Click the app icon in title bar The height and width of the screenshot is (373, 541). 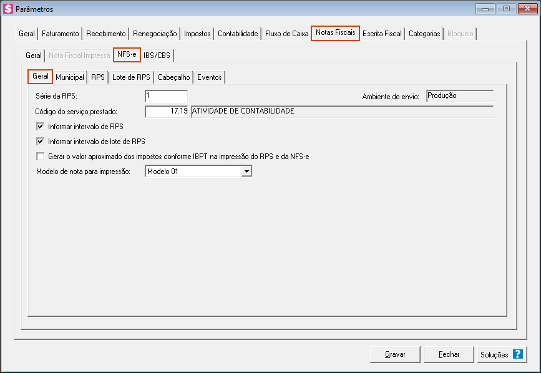pos(8,9)
